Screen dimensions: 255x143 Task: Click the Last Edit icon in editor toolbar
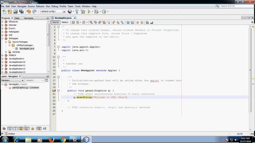(x=73, y=22)
